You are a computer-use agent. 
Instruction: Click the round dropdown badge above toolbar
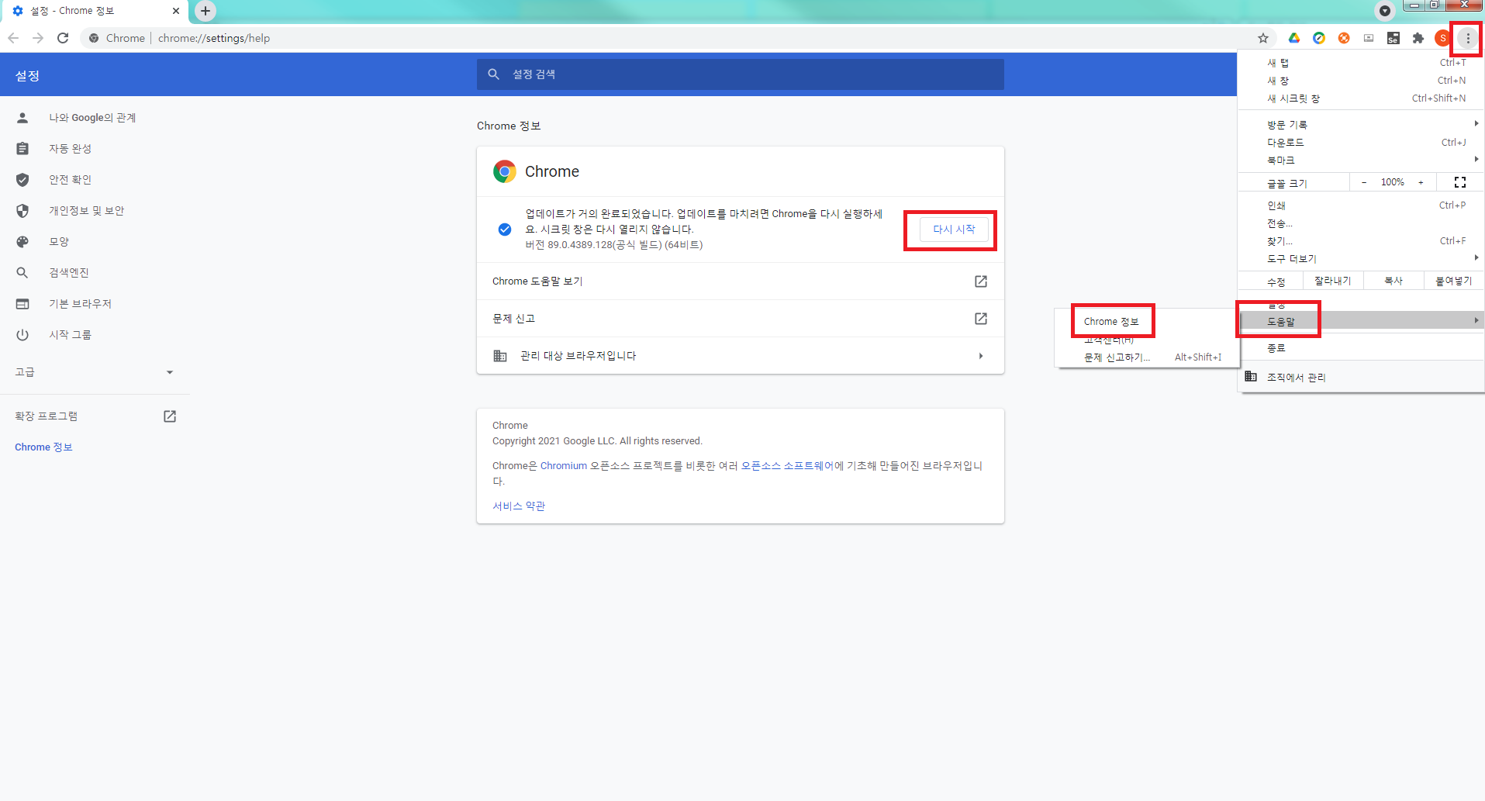click(x=1385, y=11)
